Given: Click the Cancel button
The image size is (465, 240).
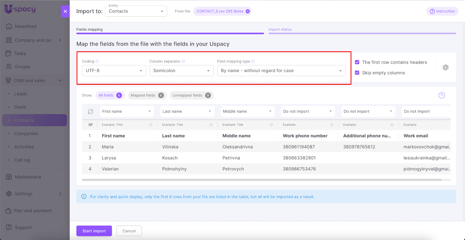Looking at the screenshot, I should coord(129,231).
